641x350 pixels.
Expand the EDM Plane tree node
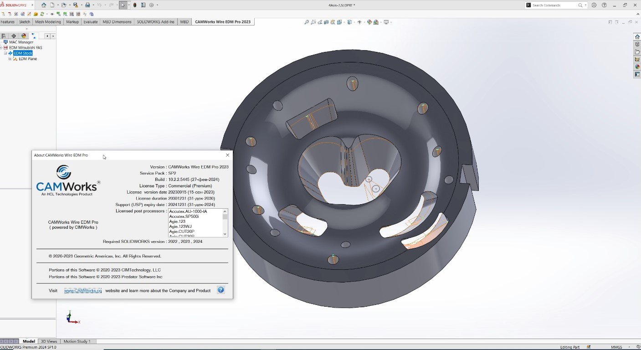[10, 59]
